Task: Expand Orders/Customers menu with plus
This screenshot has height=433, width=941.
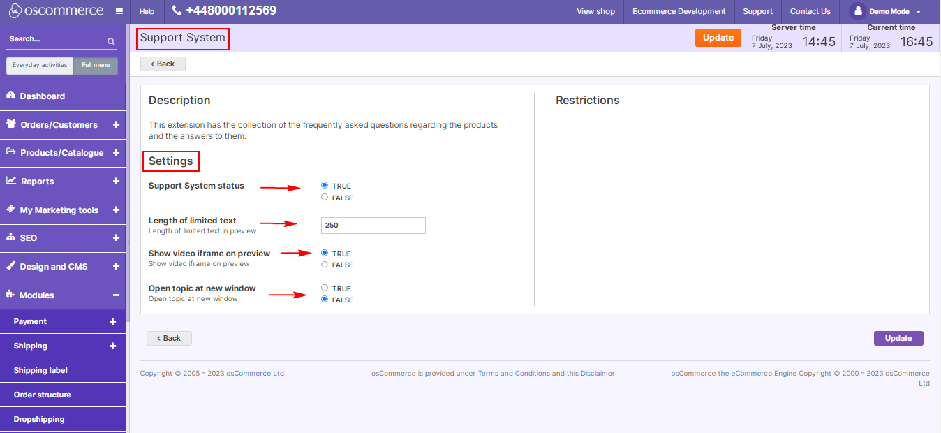Action: tap(116, 124)
